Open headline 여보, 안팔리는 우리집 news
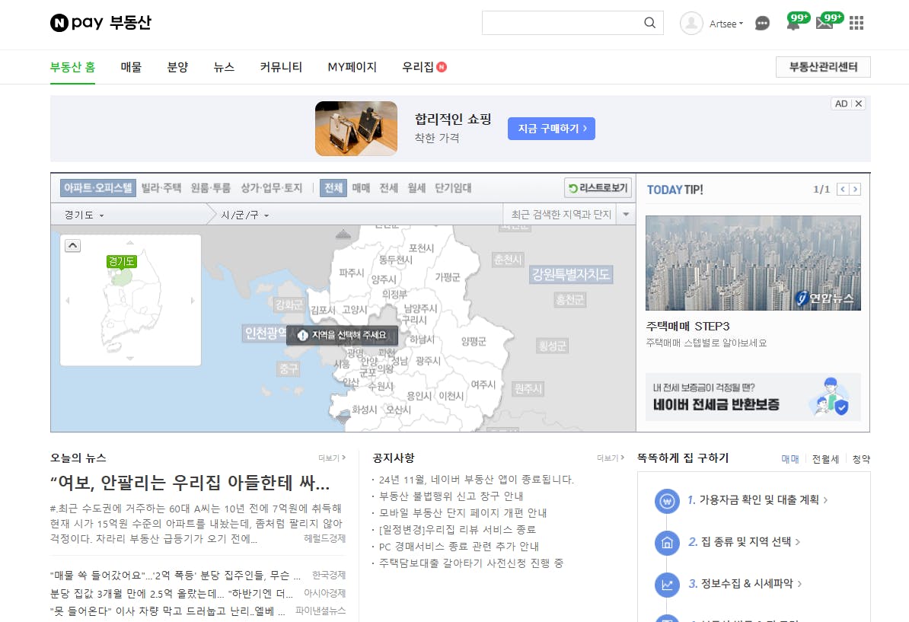Screen dimensions: 909x622 pos(190,482)
